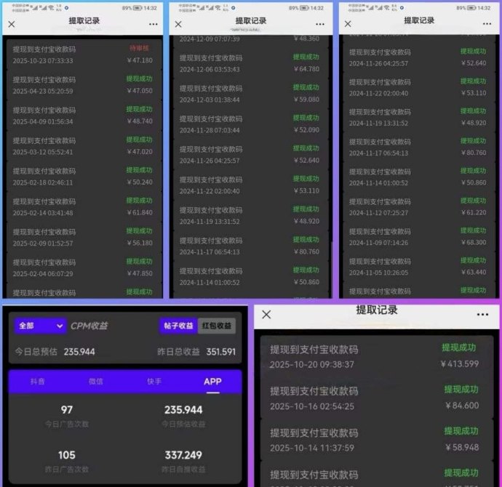
Task: Select the ¥61.220 amount
Action: coord(474,213)
